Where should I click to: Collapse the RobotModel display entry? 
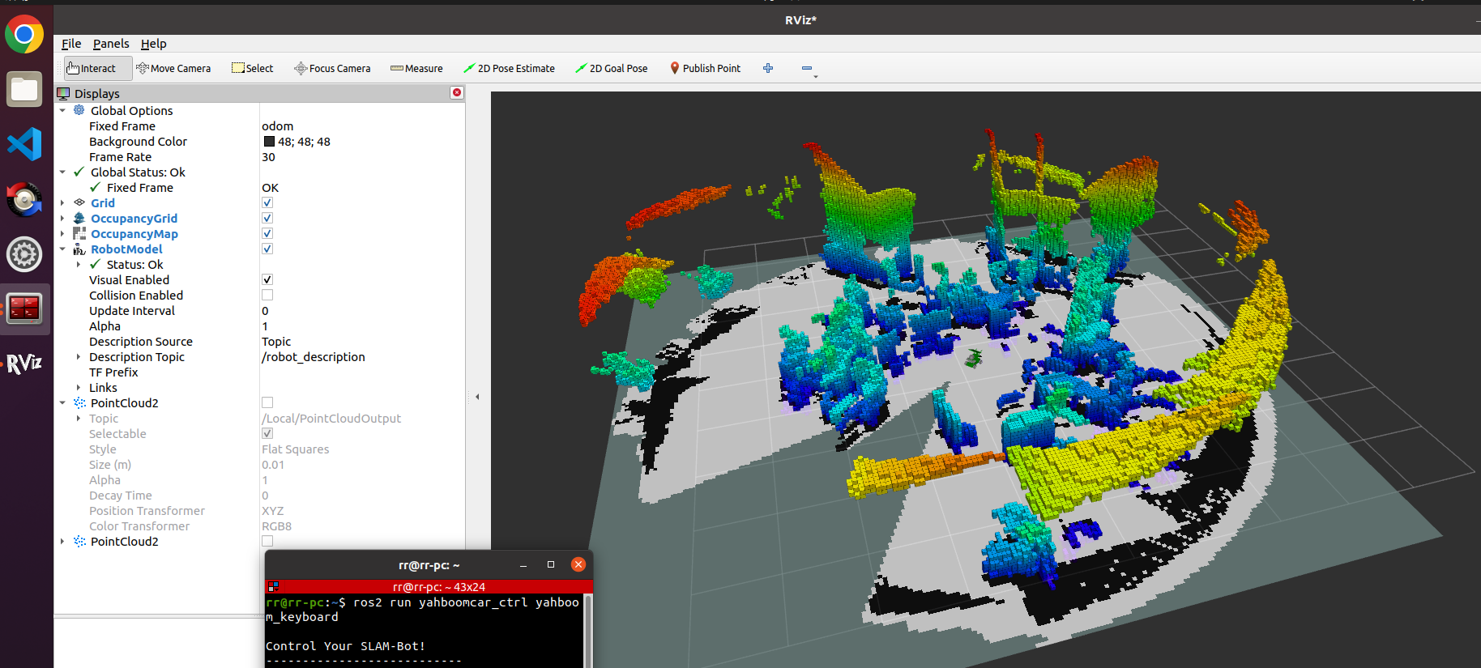tap(62, 249)
